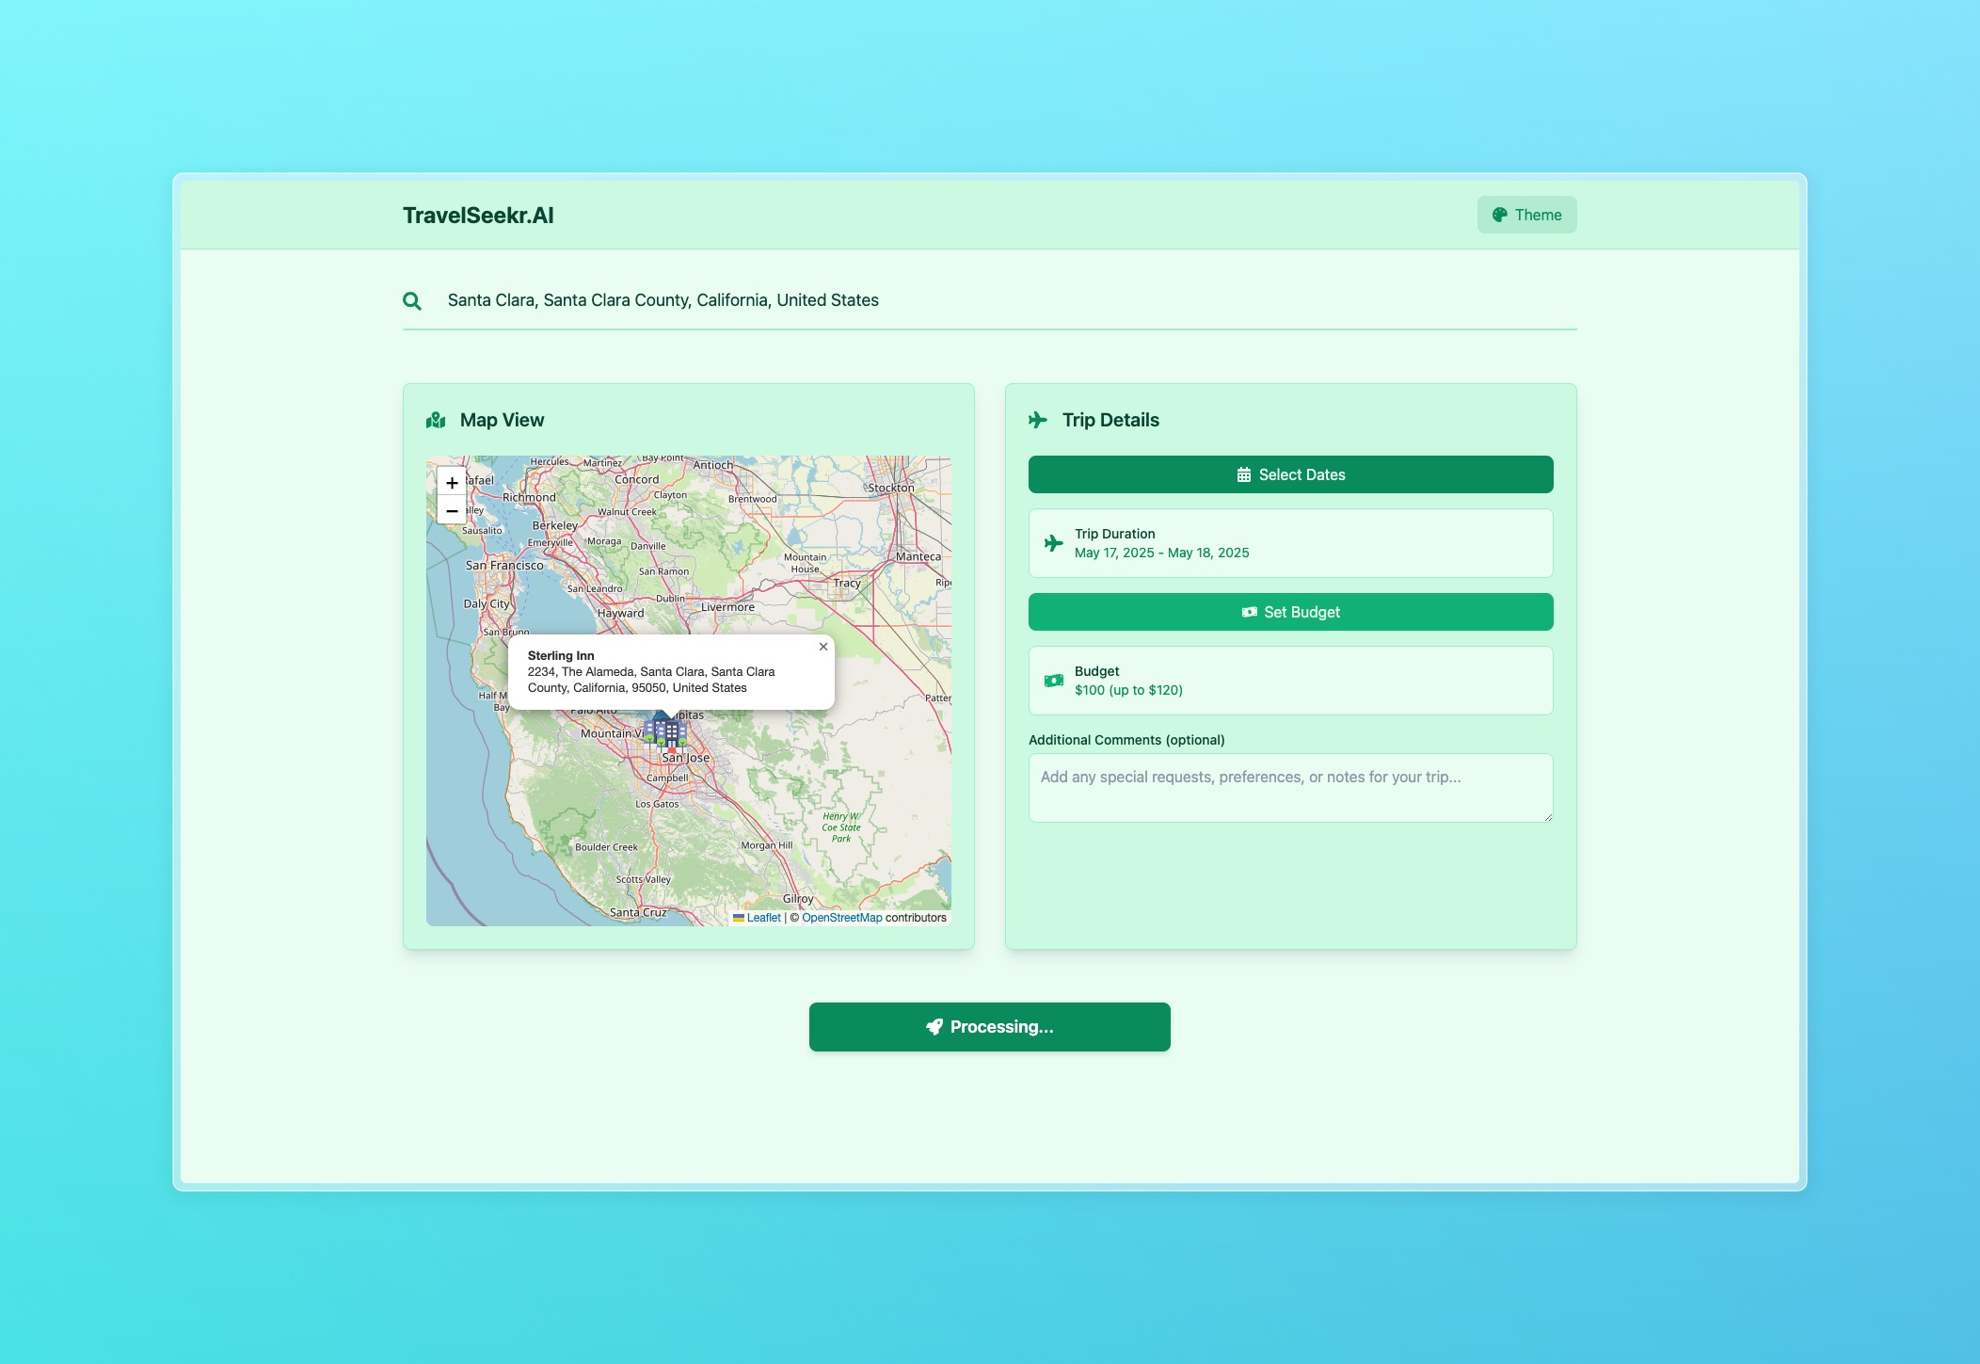Screen dimensions: 1980x1364
Task: Click the Map View map icon
Action: pyautogui.click(x=436, y=421)
